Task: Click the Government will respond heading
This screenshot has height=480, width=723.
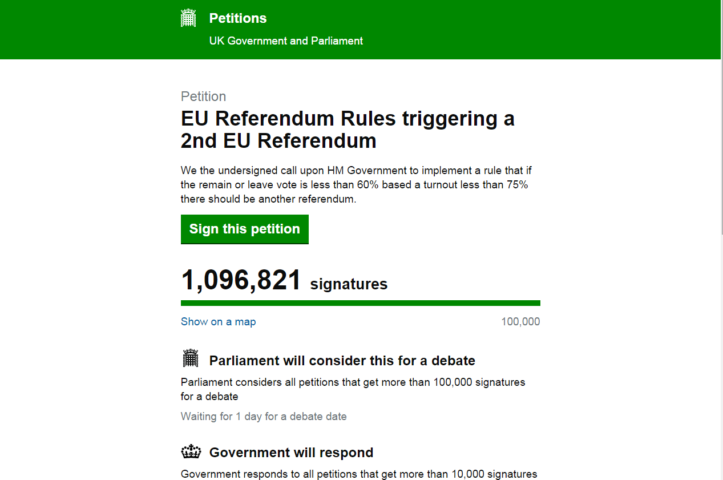Action: click(x=291, y=453)
